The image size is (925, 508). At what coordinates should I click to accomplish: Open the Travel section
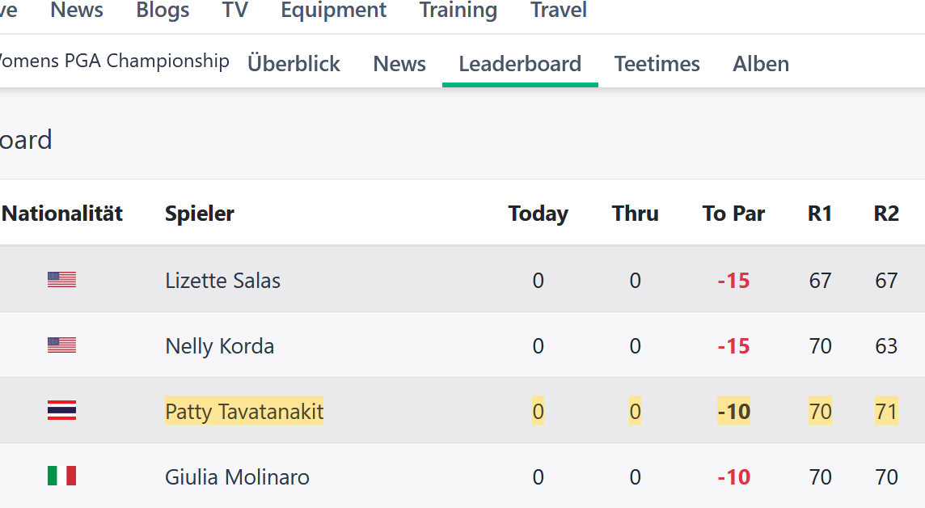(x=559, y=11)
